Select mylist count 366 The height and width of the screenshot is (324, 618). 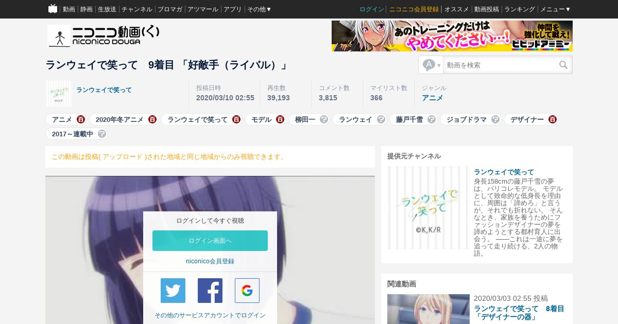[376, 98]
